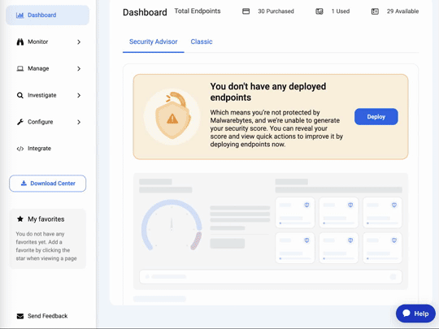Image resolution: width=439 pixels, height=329 pixels.
Task: Switch to the Classic tab
Action: point(202,41)
